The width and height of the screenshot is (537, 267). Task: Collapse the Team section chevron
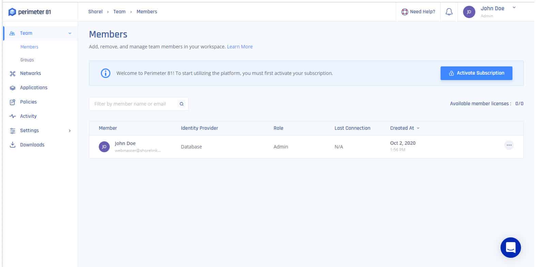click(70, 33)
